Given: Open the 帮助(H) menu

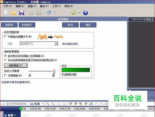Looking at the screenshot, I should coord(69,6).
